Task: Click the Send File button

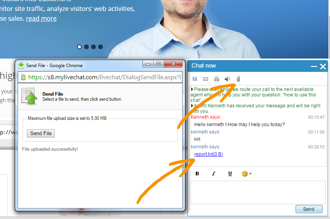Action: 41,133
